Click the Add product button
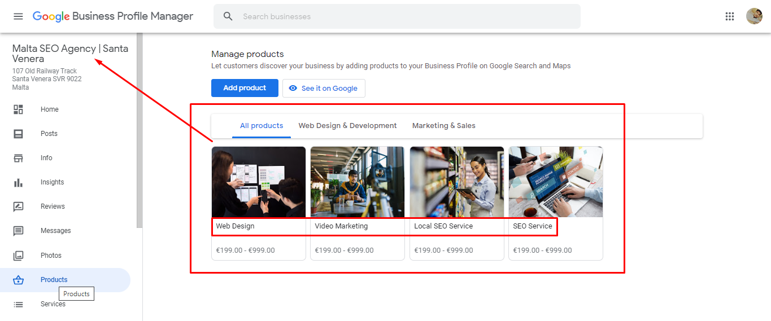 coord(245,88)
